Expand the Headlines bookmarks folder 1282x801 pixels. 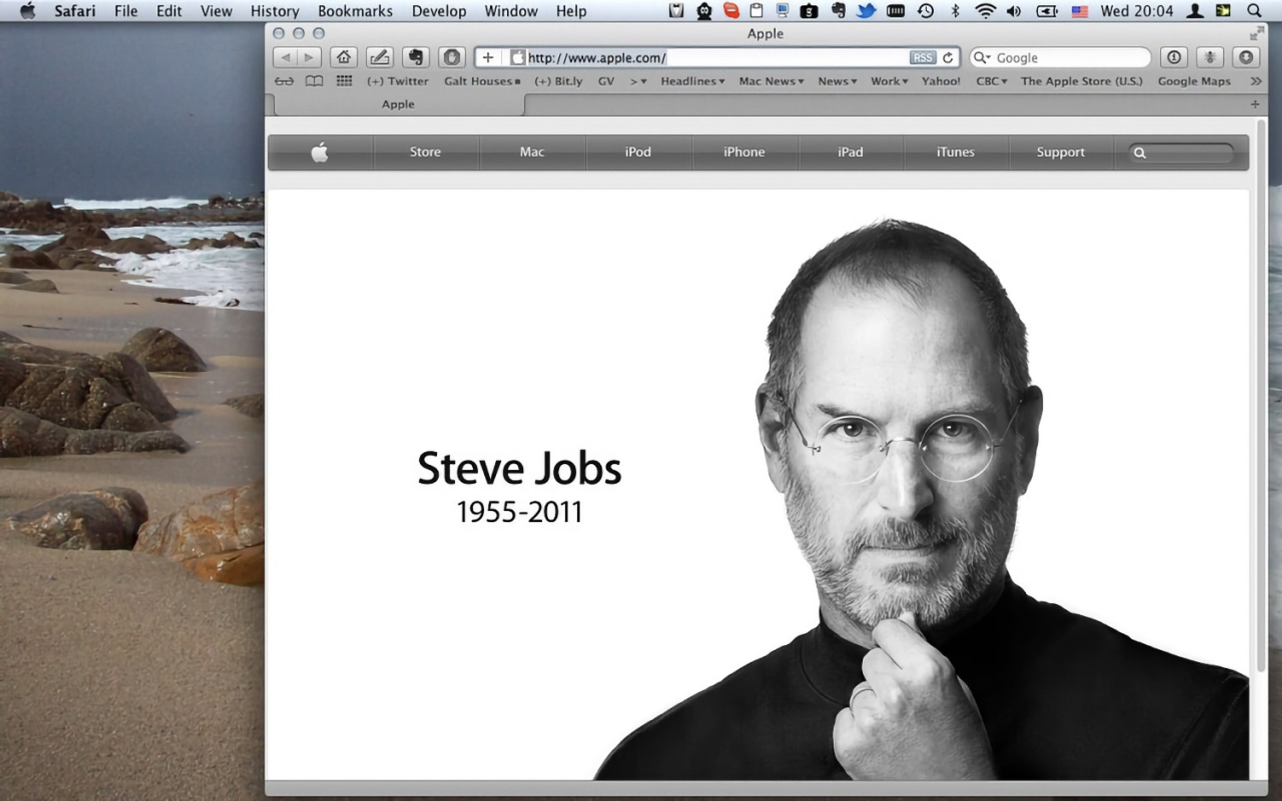(x=692, y=81)
